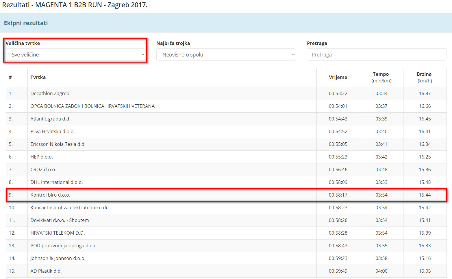Click the time 00:58:17
Image resolution: width=452 pixels, height=279 pixels.
point(338,195)
